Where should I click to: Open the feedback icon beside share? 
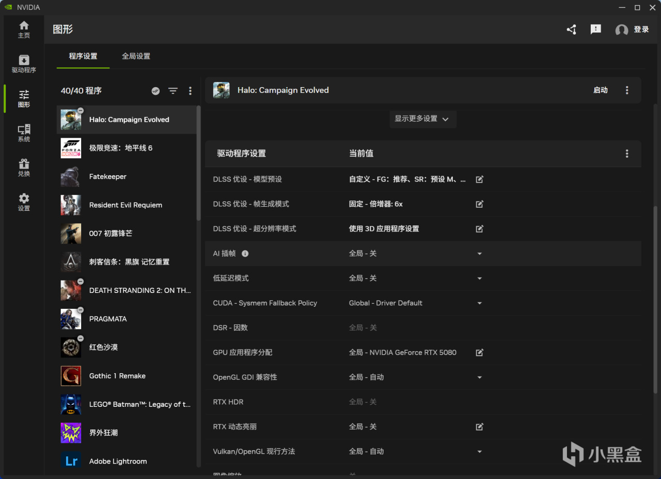pos(596,29)
